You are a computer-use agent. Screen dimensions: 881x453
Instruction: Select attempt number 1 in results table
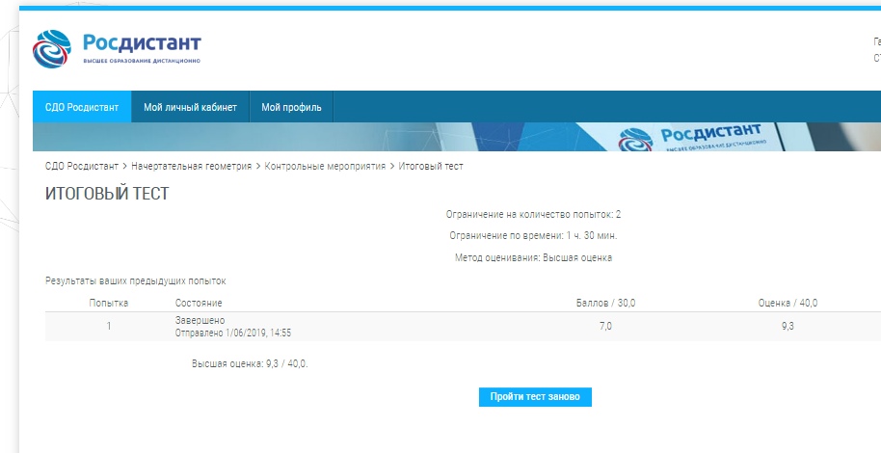109,327
